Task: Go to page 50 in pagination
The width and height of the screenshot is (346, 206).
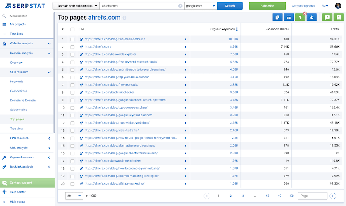Action: click(292, 196)
